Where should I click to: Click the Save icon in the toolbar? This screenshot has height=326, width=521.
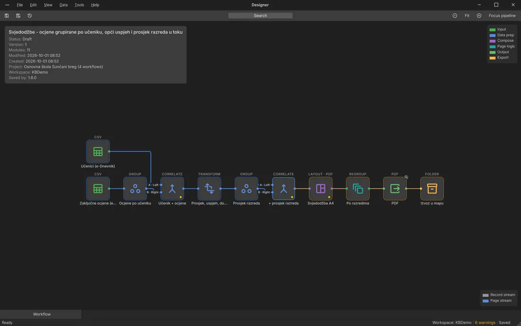pos(7,16)
